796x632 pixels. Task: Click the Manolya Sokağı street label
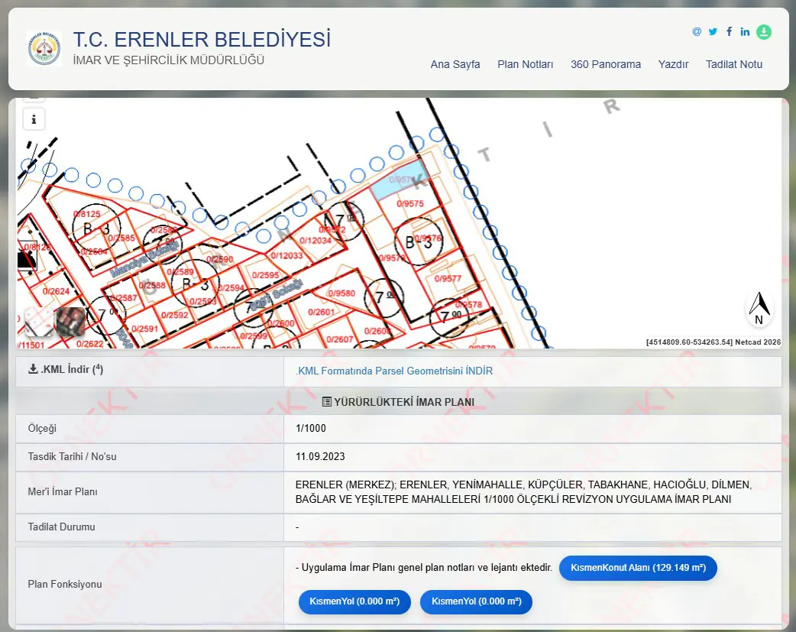[x=144, y=258]
